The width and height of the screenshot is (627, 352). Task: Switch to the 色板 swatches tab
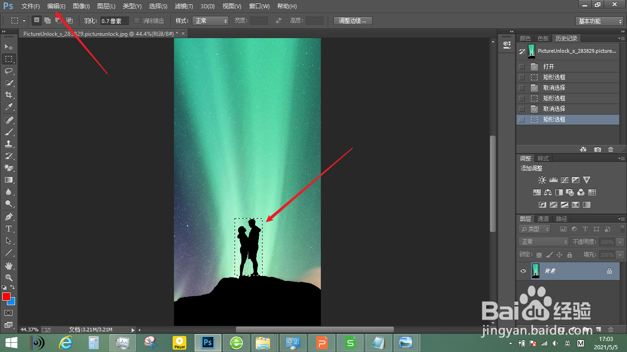point(543,38)
